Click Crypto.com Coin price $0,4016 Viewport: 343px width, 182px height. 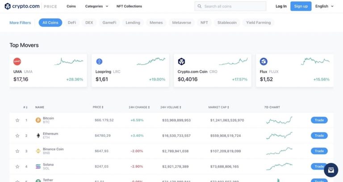188,79
